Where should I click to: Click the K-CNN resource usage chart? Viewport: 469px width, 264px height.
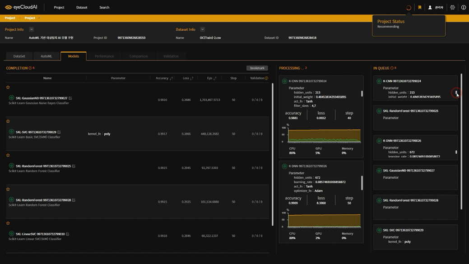[x=324, y=135]
